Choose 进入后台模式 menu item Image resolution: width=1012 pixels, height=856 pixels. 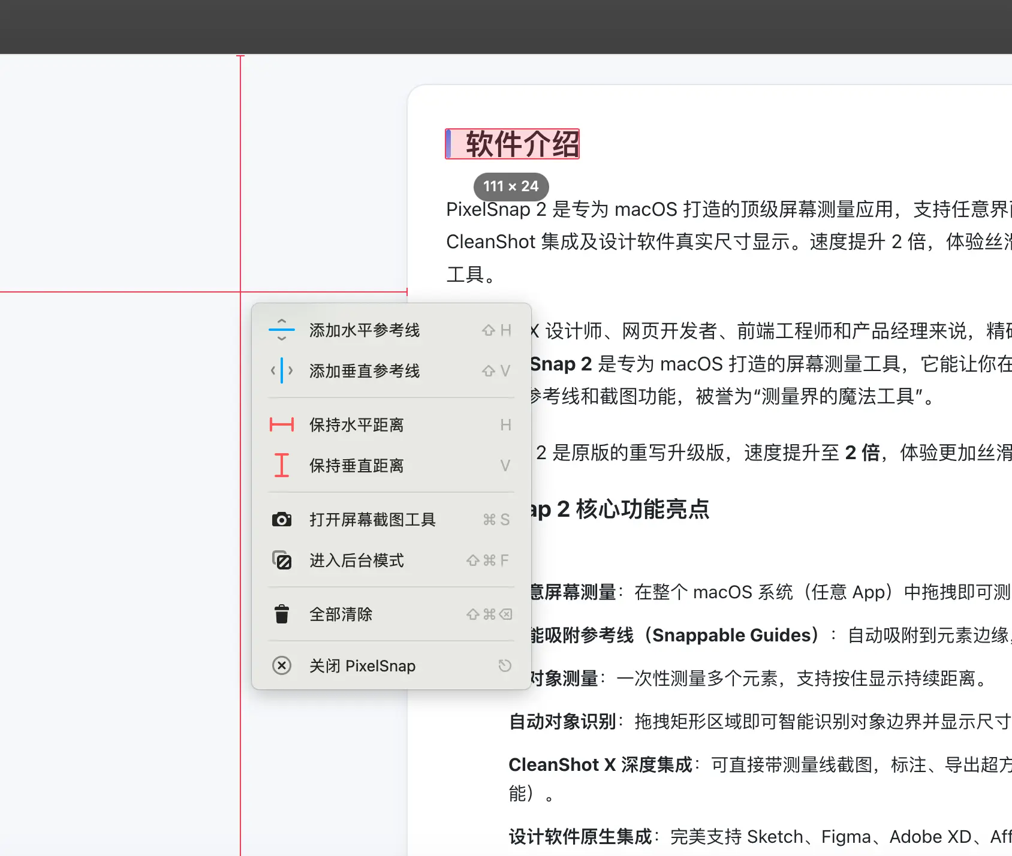pyautogui.click(x=391, y=560)
